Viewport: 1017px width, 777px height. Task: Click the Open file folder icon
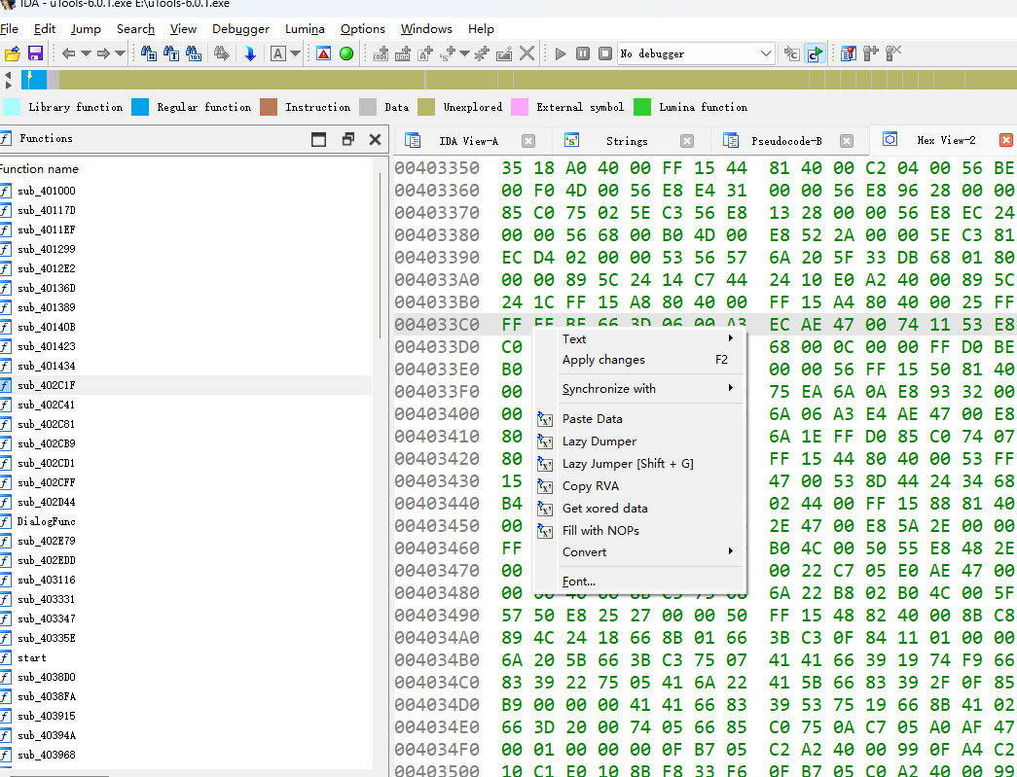(x=13, y=53)
